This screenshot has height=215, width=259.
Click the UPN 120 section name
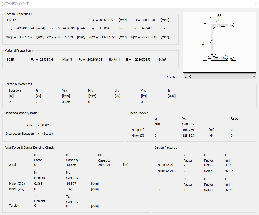click(x=12, y=20)
